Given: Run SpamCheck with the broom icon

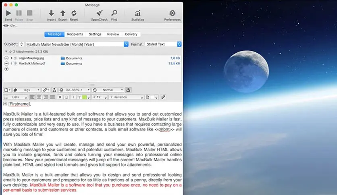Looking at the screenshot, I should point(99,13).
